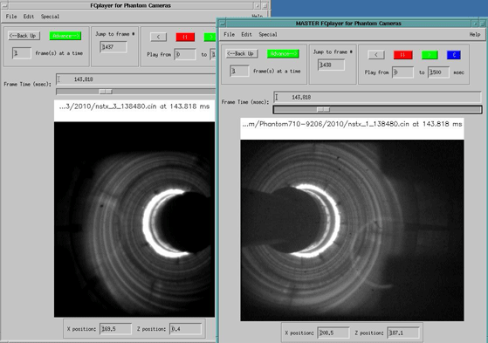Open Edit menu in background FQplayer window
Viewport: 488px width, 343px height.
click(29, 17)
